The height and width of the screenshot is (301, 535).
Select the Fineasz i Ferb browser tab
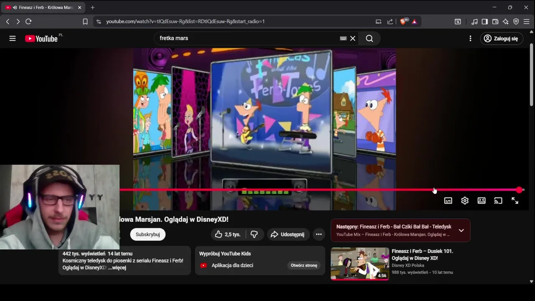pyautogui.click(x=43, y=8)
